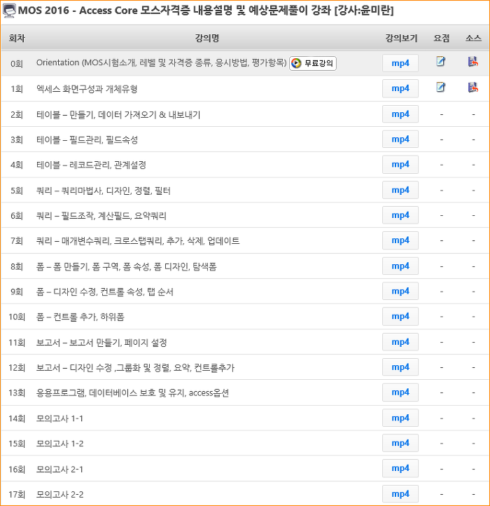The image size is (490, 506).
Task: Play the mp4 for 6회 필드조작, 계산필드
Action: coord(400,215)
